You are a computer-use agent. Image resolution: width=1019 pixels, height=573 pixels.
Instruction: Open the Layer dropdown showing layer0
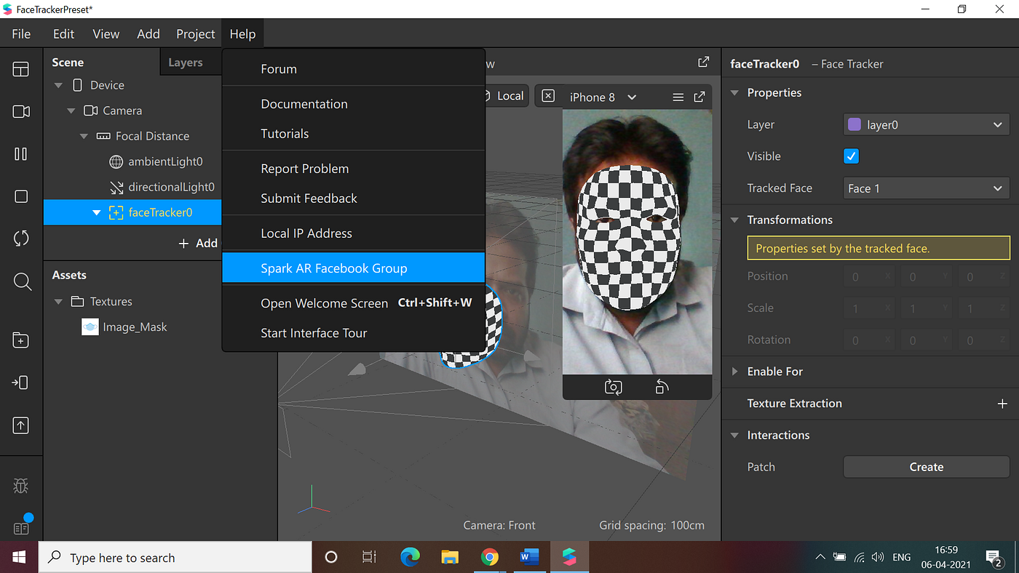[x=926, y=125]
